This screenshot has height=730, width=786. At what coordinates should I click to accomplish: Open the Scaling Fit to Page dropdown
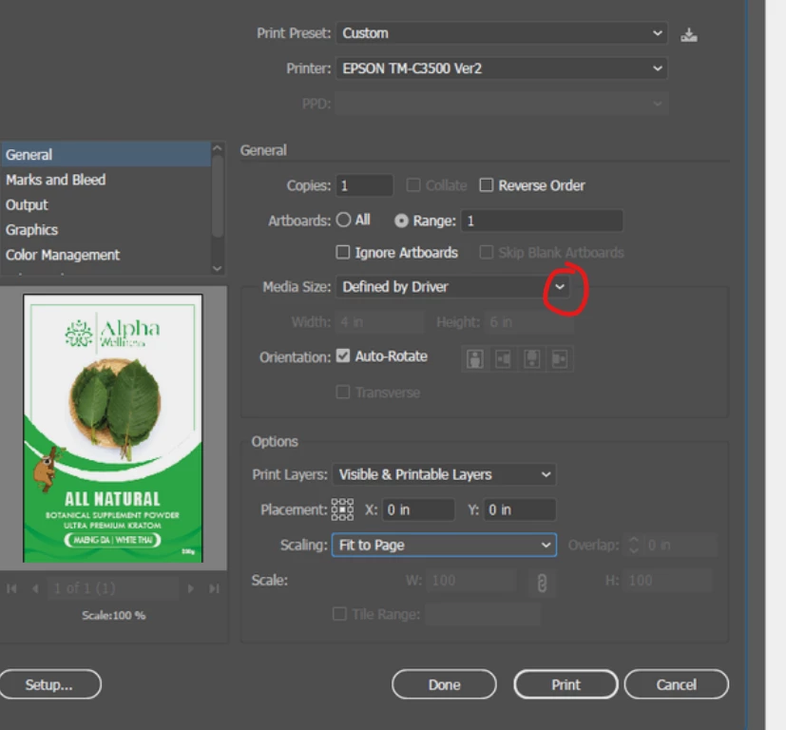tap(444, 545)
